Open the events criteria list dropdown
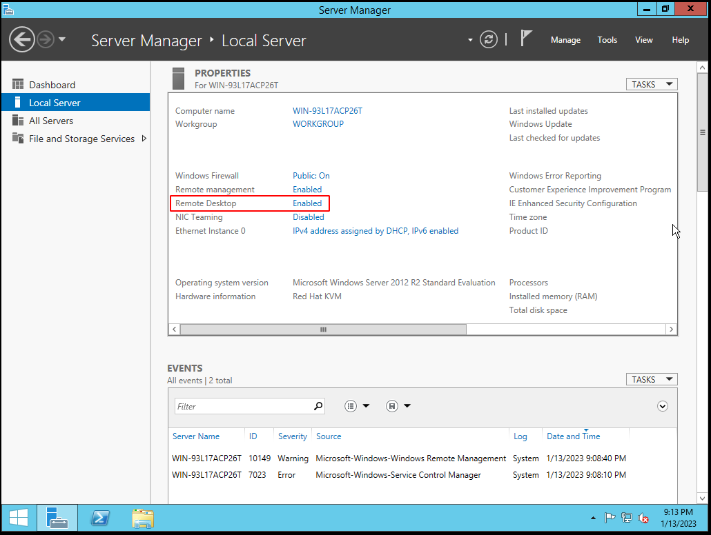Viewport: 711px width, 535px height. pyautogui.click(x=357, y=406)
